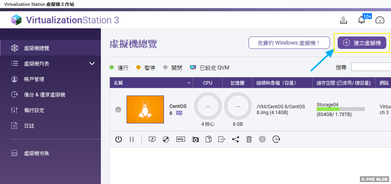Click the pause VM icon in toolbar
The height and width of the screenshot is (184, 391).
point(131,139)
